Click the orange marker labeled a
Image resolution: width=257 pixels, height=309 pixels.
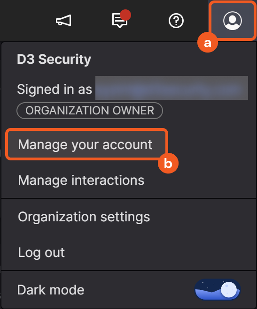(208, 42)
